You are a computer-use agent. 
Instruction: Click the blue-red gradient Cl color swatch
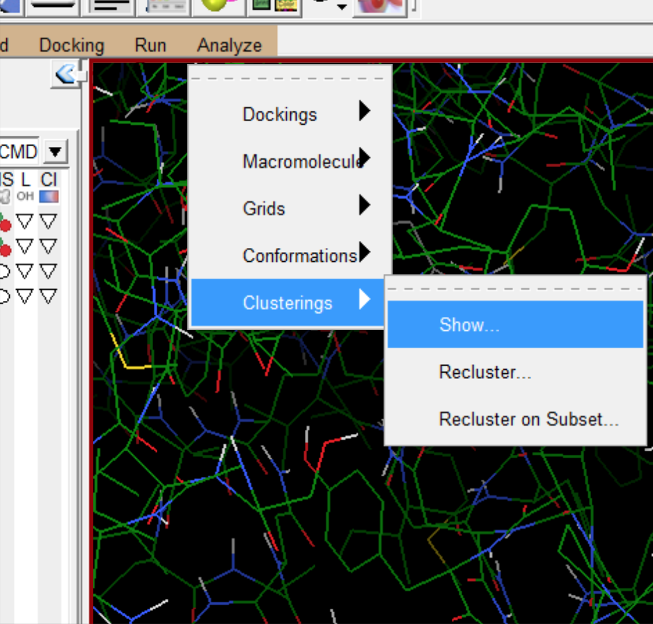click(49, 196)
